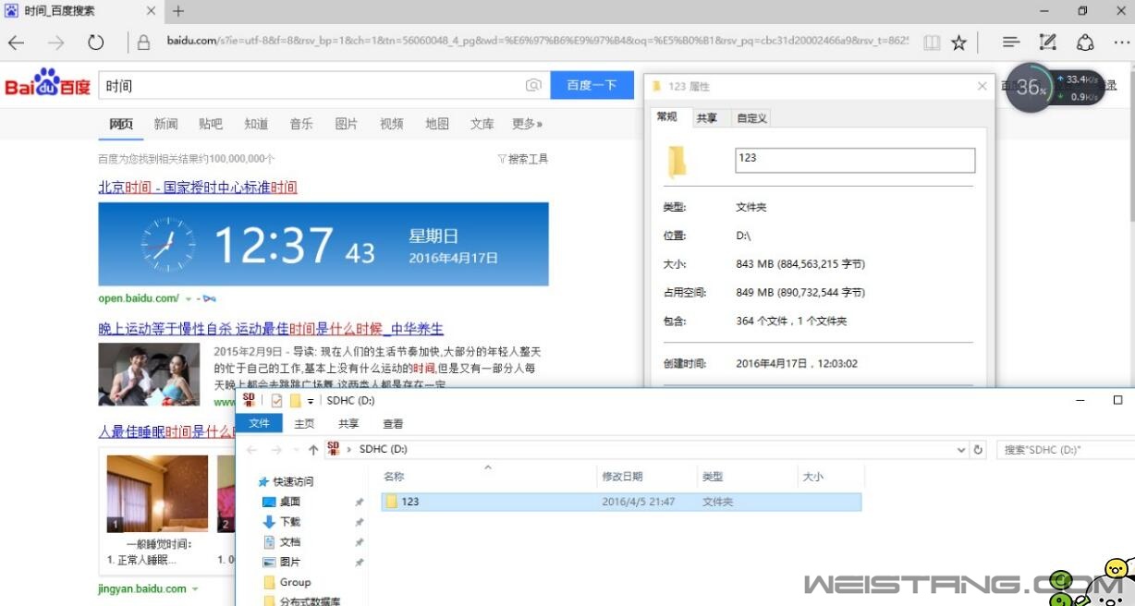Open Edge web note pen icon
Viewport: 1135px width, 606px height.
[x=1048, y=42]
